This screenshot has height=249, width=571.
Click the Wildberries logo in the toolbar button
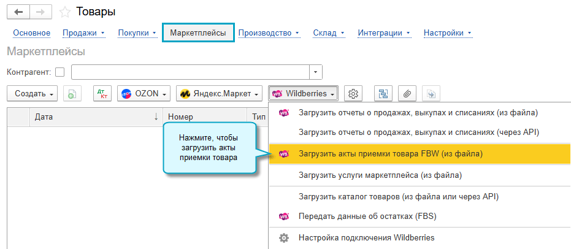(277, 94)
